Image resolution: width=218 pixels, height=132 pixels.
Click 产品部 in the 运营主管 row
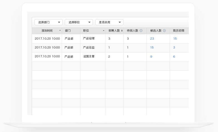point(69,57)
